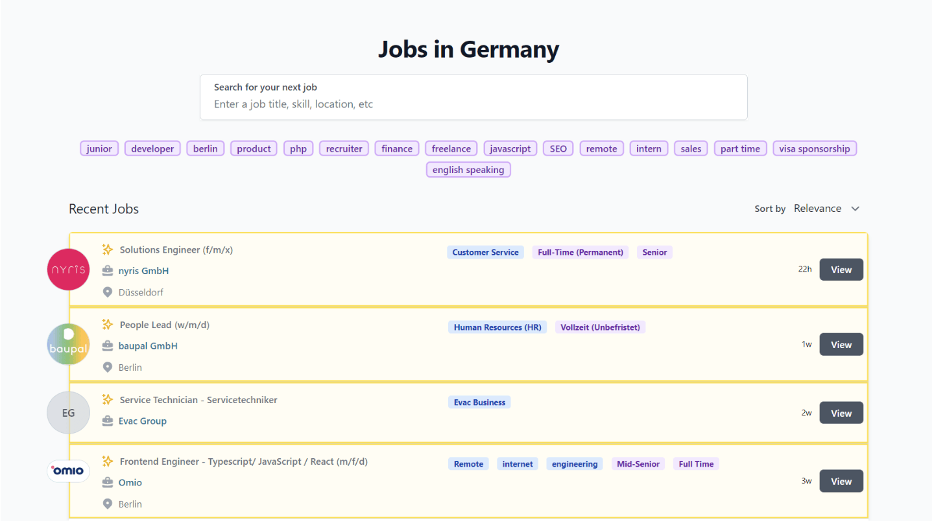This screenshot has width=934, height=525.
Task: Click the job search input field
Action: pyautogui.click(x=473, y=104)
